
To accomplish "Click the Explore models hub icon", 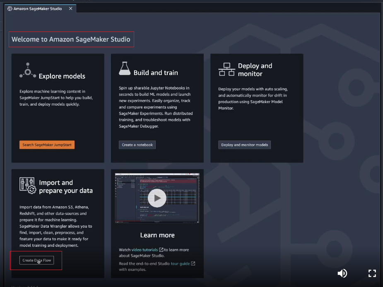I will pyautogui.click(x=28, y=71).
